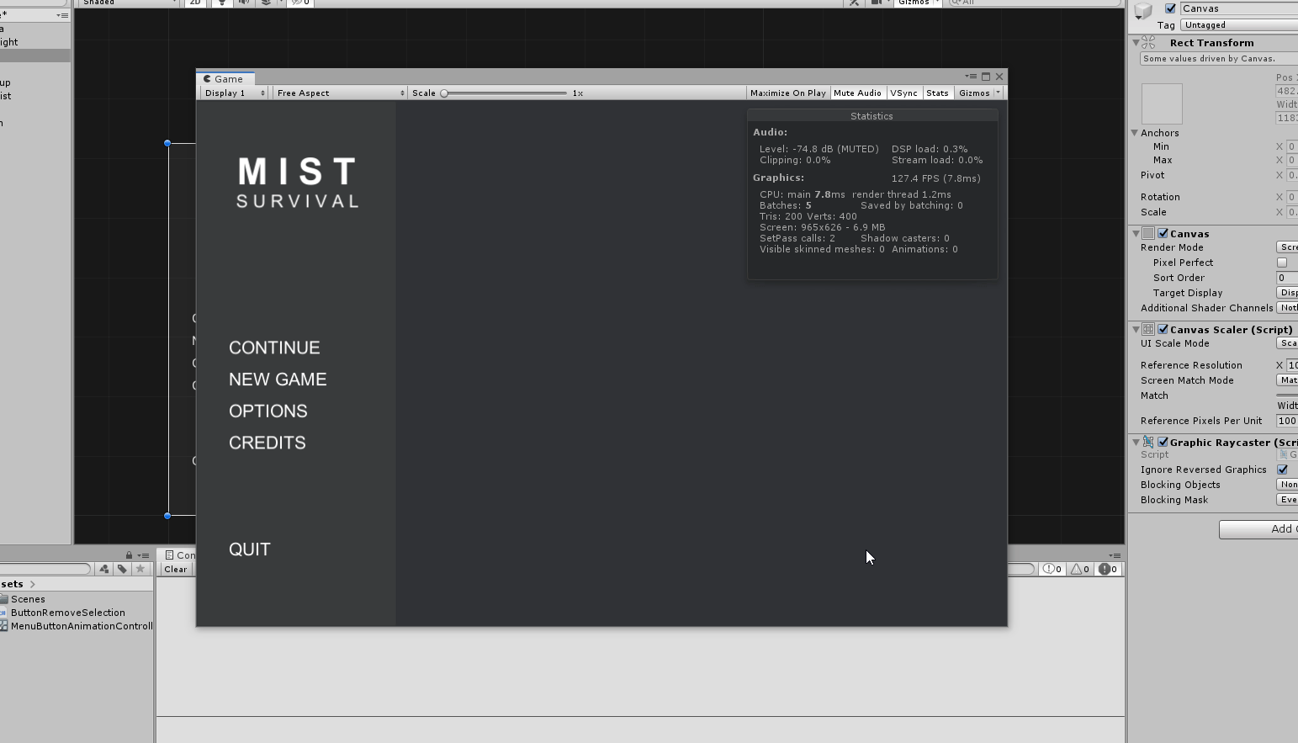Click the search by label tag icon
1298x743 pixels.
tap(122, 569)
